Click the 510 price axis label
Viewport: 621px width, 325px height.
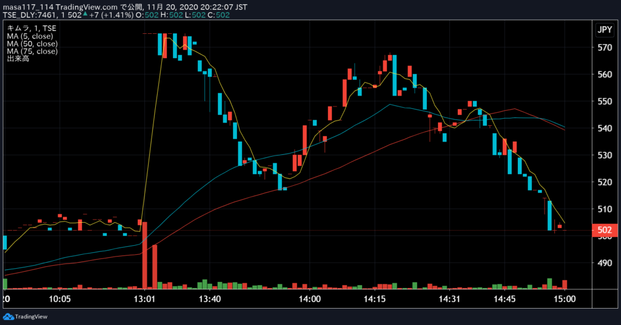point(605,209)
